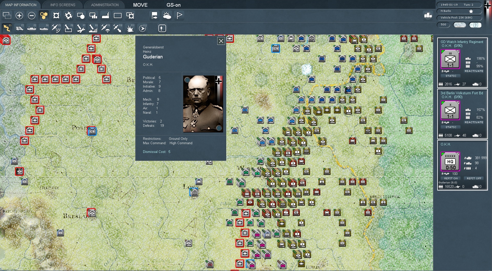Viewport: 492px width, 271px height.
Task: Select the F1 movement mode icon
Action: [7, 28]
